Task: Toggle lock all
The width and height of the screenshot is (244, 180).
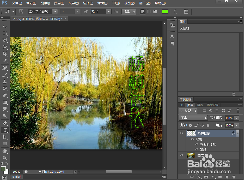Action: tap(208, 125)
